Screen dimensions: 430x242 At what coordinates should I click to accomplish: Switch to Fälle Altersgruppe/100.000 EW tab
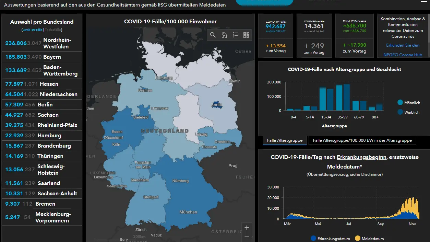coord(362,140)
